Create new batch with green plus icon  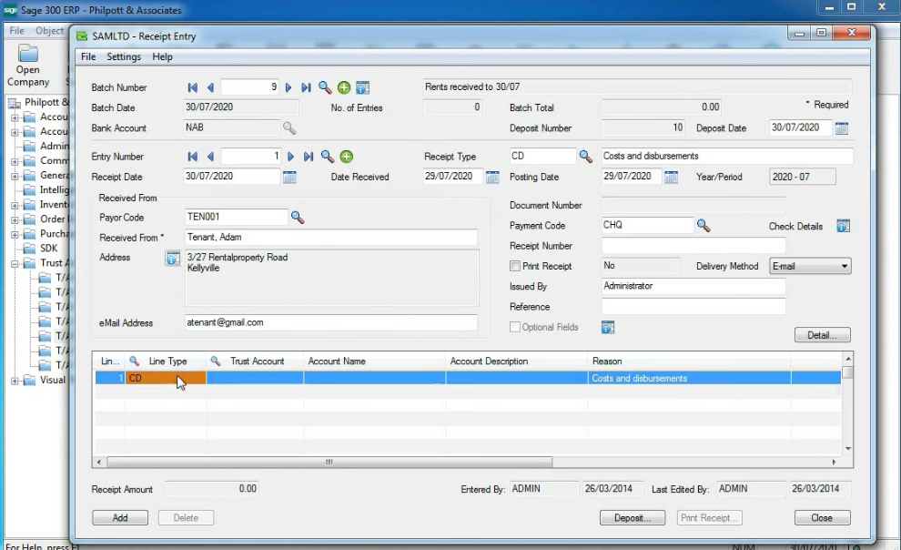point(344,88)
